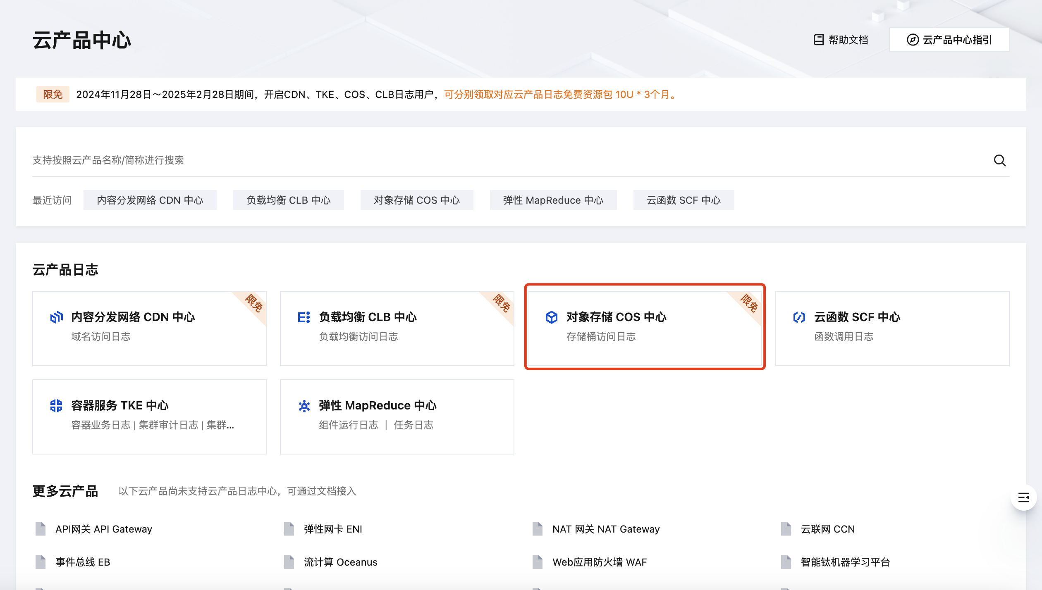Open the 云产品中心指引 guide button
Viewport: 1042px width, 590px height.
point(949,40)
